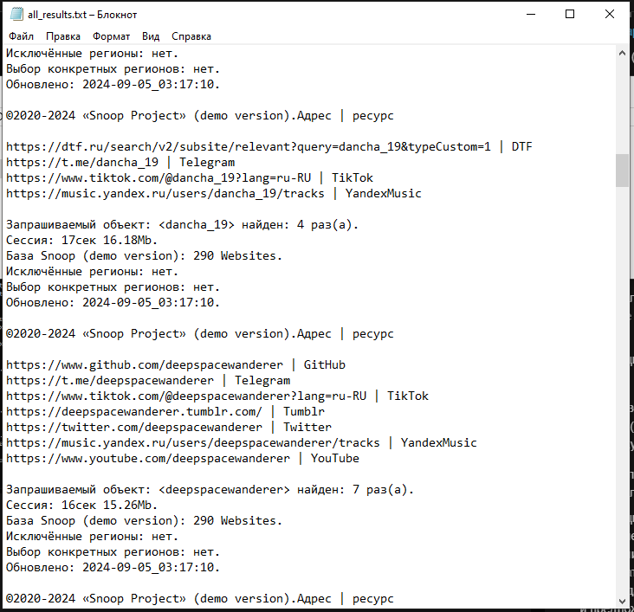Click the tiktok.com/@deepspacewanderer line

pos(217,396)
